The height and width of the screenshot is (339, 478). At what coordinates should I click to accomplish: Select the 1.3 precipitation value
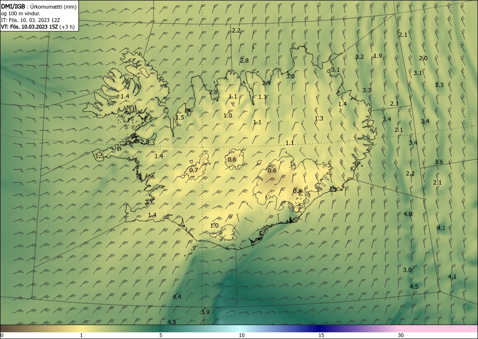click(319, 119)
